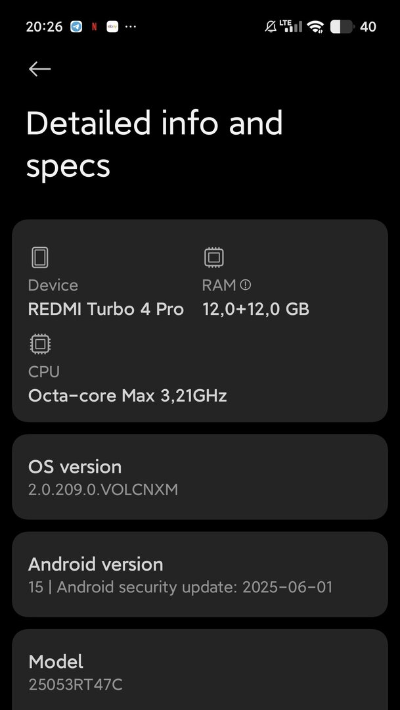Image resolution: width=400 pixels, height=710 pixels.
Task: Tap the Octa-core Max 3,21GHz text
Action: click(x=127, y=396)
